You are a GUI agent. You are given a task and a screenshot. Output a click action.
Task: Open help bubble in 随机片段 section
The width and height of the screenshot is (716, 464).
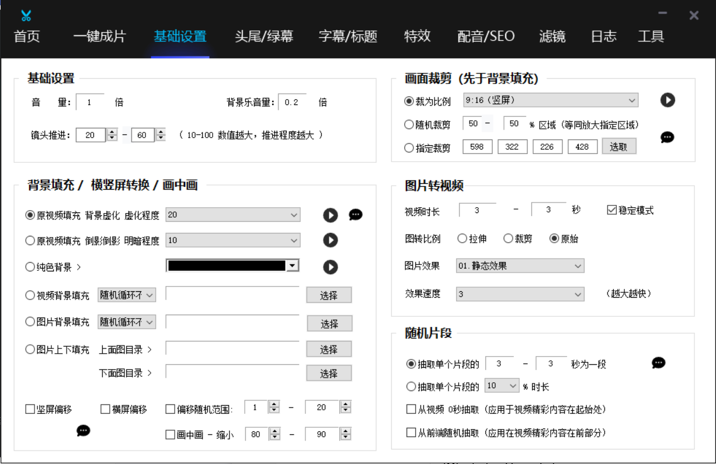tap(658, 363)
